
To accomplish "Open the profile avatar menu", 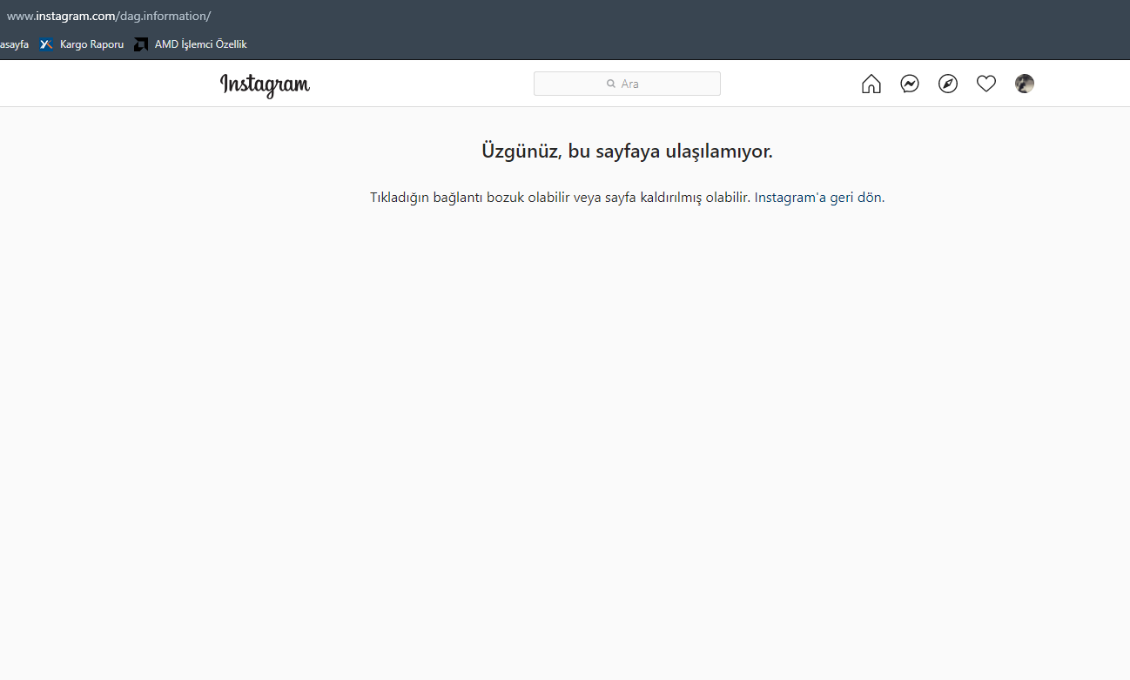I will (1025, 84).
